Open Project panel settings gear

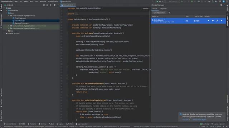coord(55,5)
